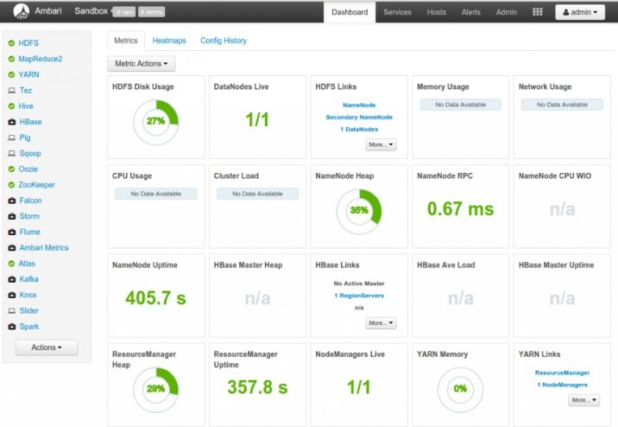This screenshot has width=618, height=427.
Task: Click the maintenance icon beside Falcon
Action: coord(12,201)
